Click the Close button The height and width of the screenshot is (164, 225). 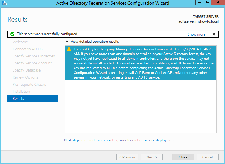click(x=183, y=157)
